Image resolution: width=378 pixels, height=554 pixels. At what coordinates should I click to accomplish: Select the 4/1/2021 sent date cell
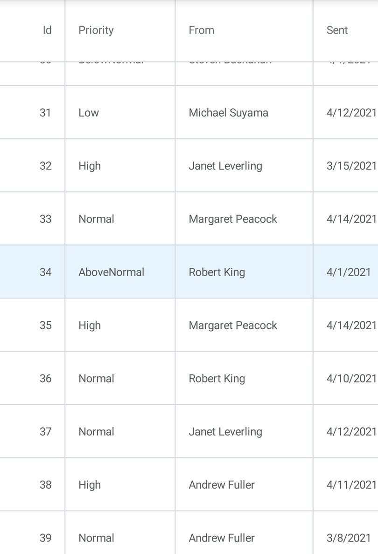click(348, 272)
